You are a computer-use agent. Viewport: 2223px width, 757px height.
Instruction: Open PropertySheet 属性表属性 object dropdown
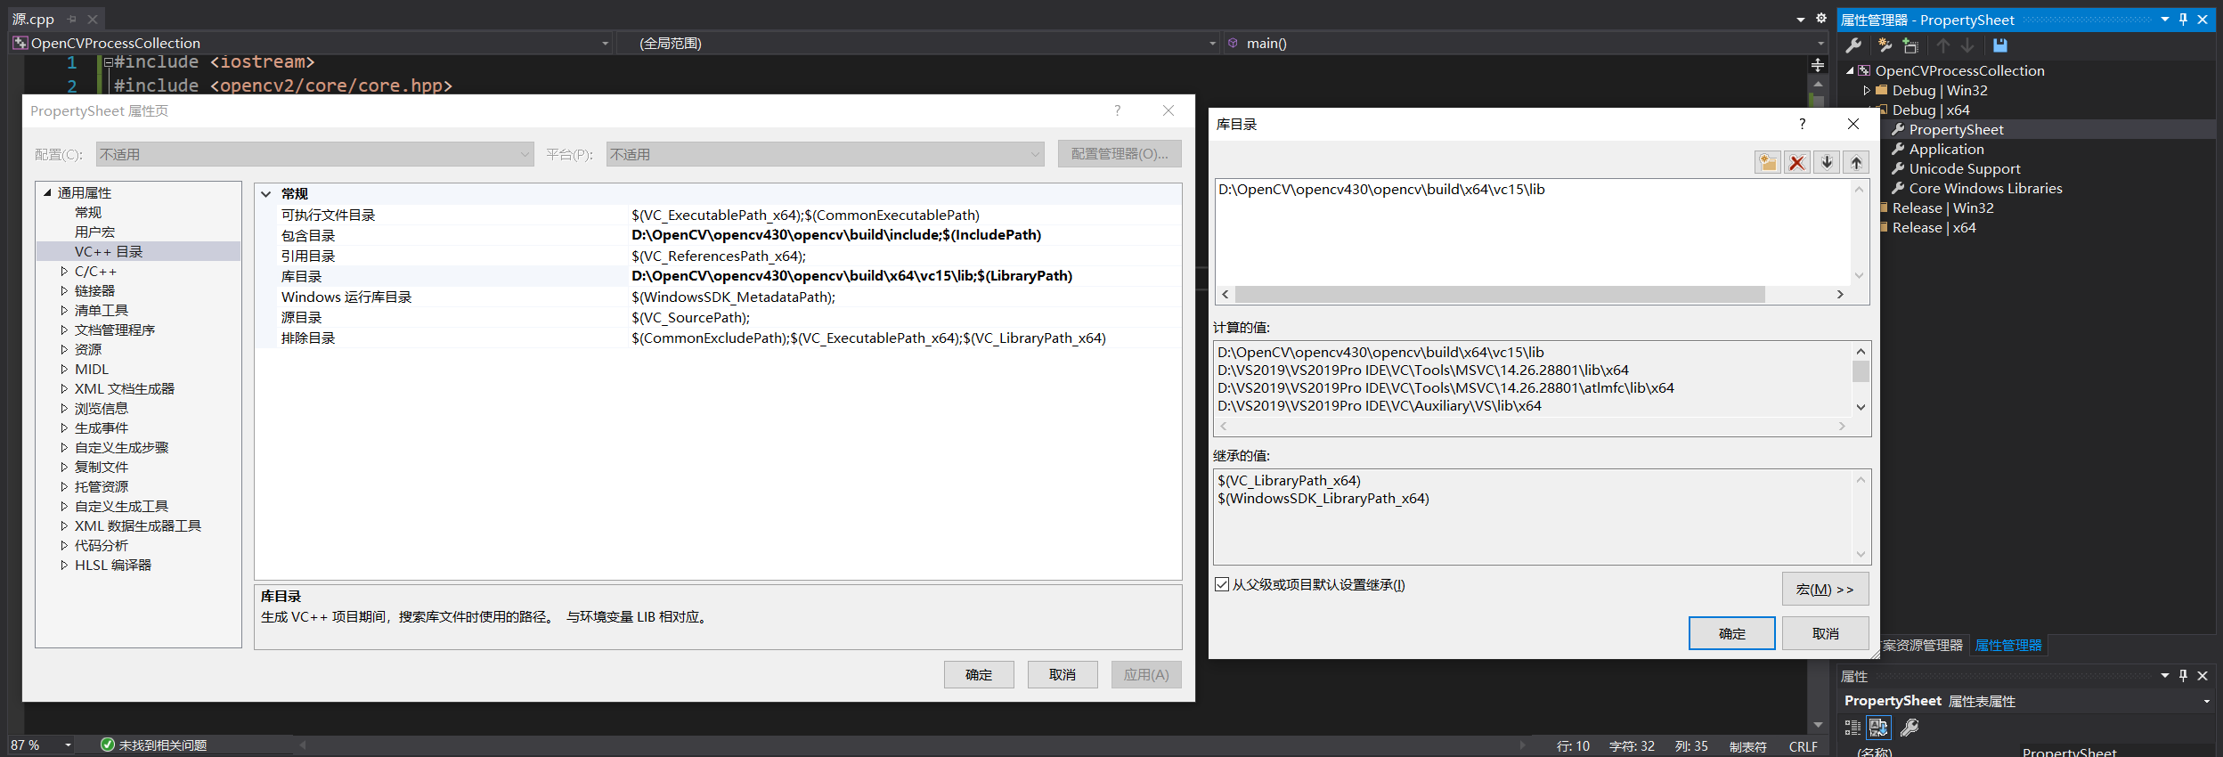click(x=2207, y=701)
